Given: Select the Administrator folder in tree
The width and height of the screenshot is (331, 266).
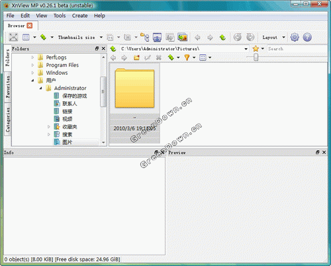Looking at the screenshot, I should click(x=70, y=88).
